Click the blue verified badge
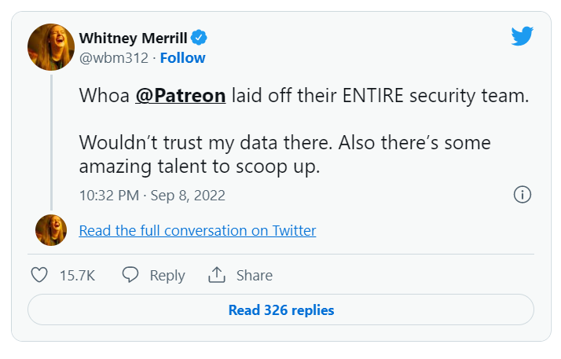The image size is (561, 359). tap(200, 38)
